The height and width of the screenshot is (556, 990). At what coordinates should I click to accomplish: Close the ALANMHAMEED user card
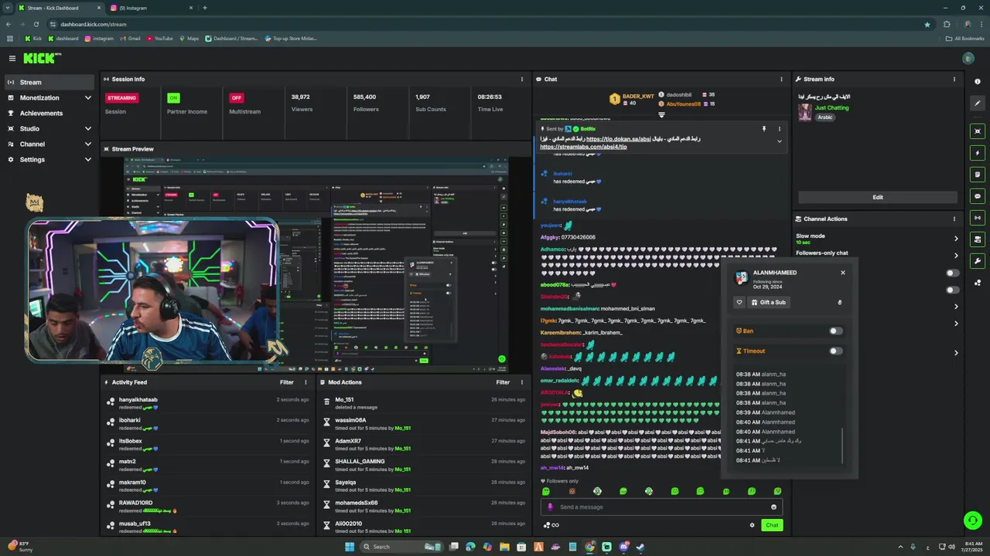[x=843, y=273]
